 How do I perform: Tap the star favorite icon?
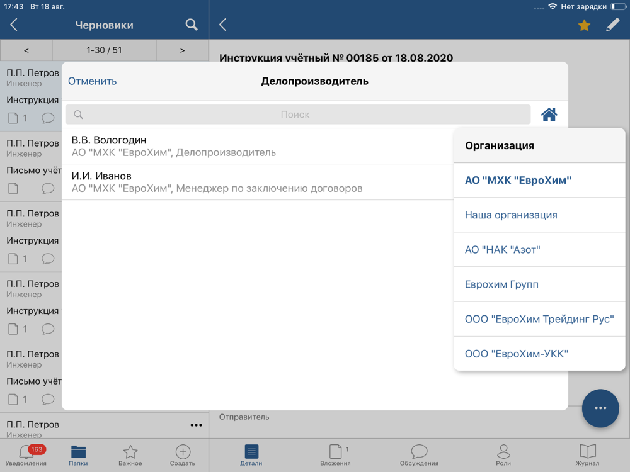click(584, 25)
